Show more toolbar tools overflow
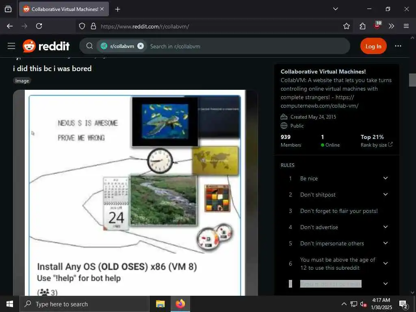This screenshot has width=416, height=312. 391,26
